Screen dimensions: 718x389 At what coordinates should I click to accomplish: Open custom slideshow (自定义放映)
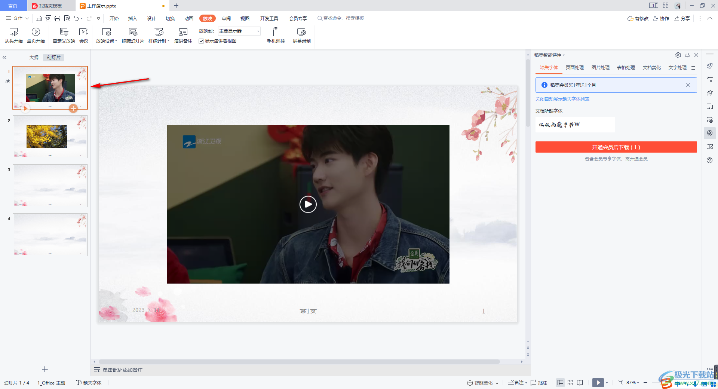coord(64,36)
